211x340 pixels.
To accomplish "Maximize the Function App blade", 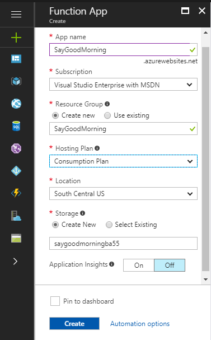I will pos(185,11).
